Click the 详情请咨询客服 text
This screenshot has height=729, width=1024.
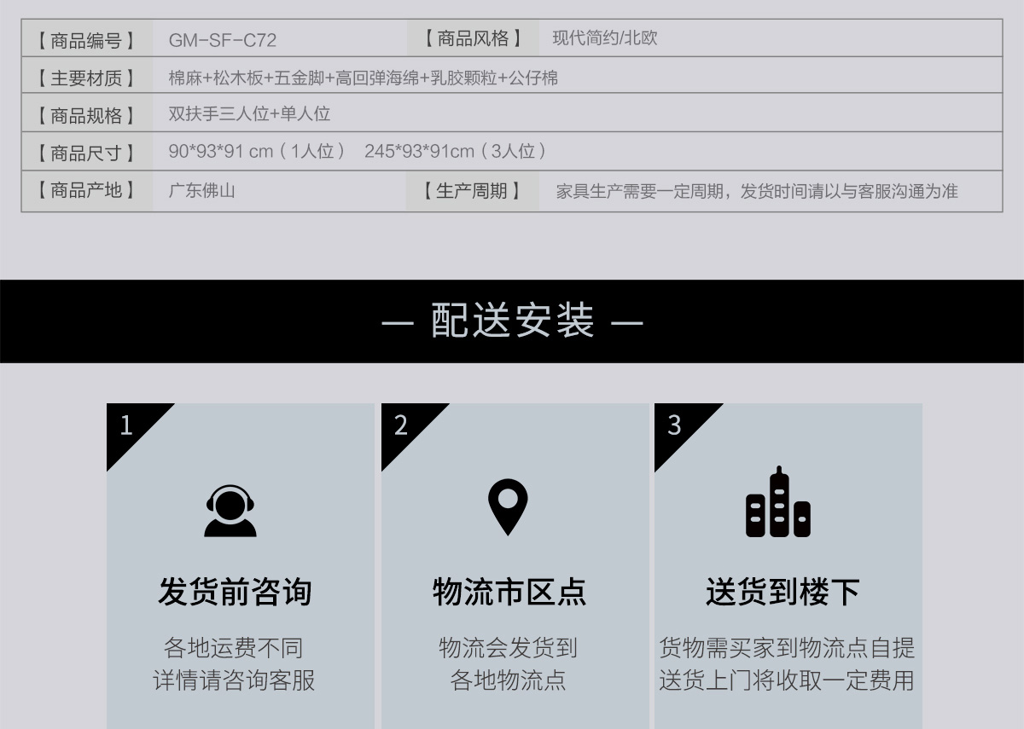coord(234,680)
